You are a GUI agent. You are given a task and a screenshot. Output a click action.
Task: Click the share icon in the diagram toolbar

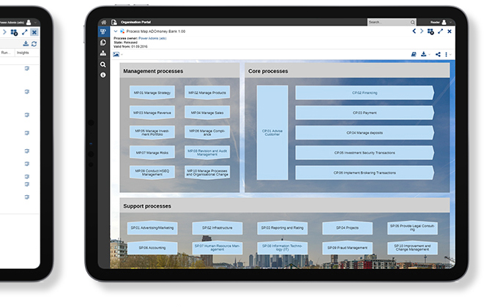(438, 54)
